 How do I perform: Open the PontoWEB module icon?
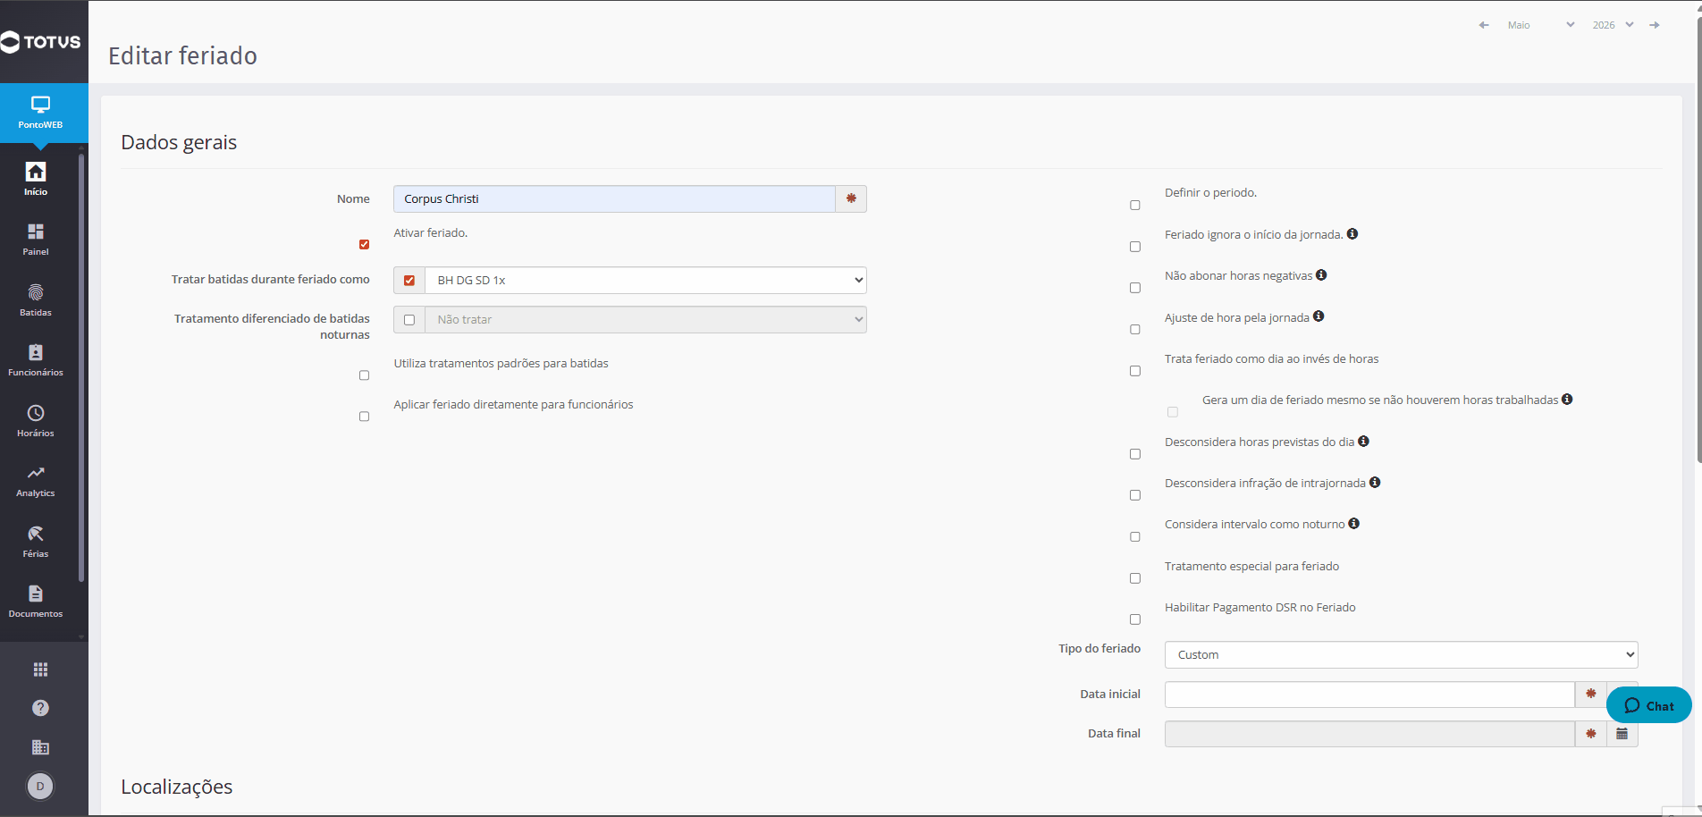[40, 113]
